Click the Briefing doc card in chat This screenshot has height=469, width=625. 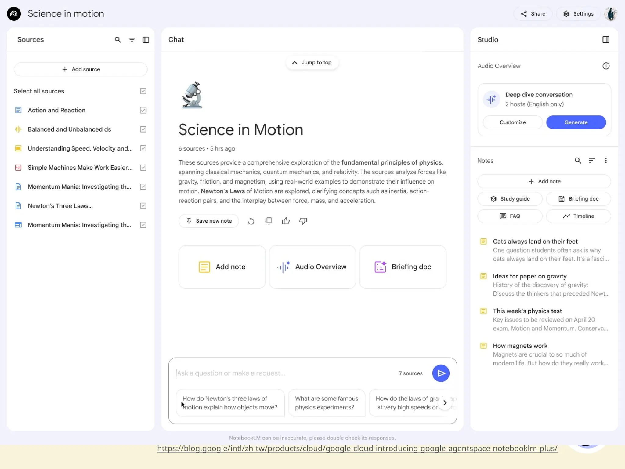pos(403,267)
